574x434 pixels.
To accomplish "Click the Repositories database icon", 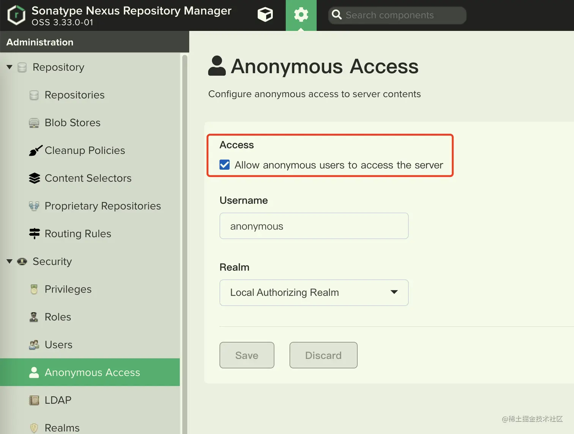I will [x=34, y=95].
